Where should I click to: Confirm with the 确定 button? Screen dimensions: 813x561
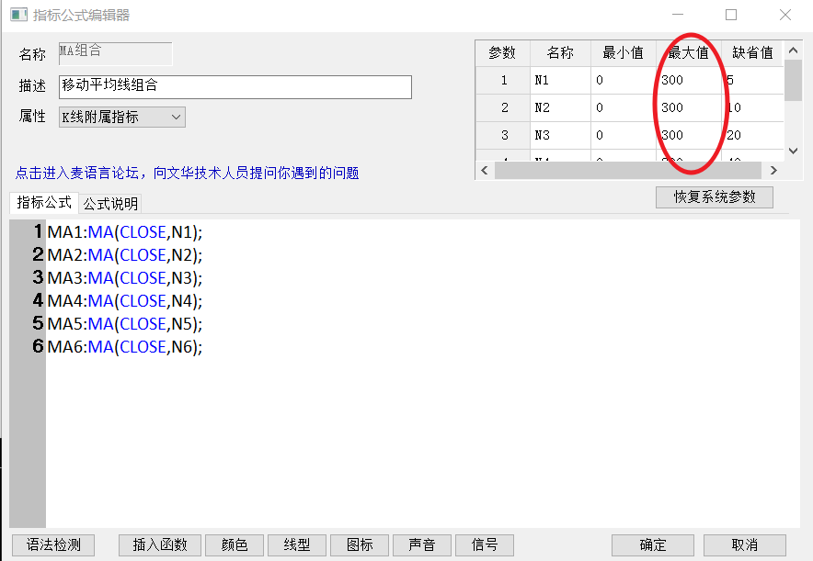coord(653,545)
